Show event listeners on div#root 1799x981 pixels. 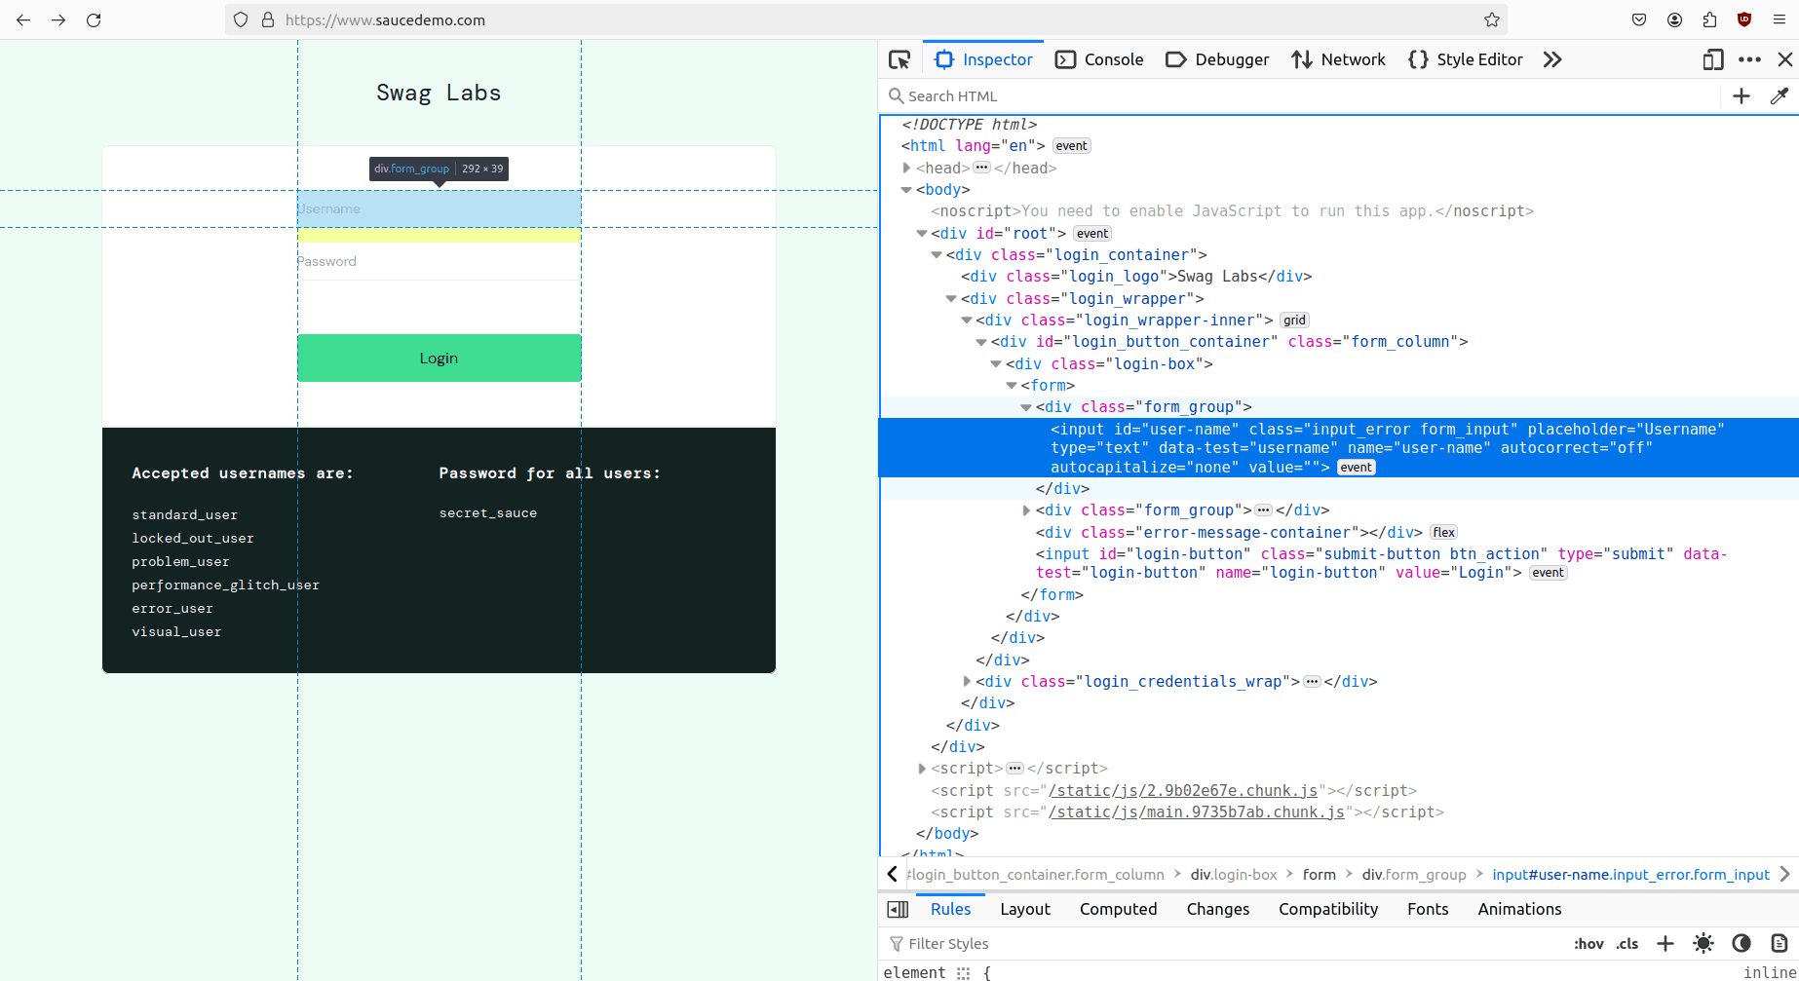tap(1092, 234)
